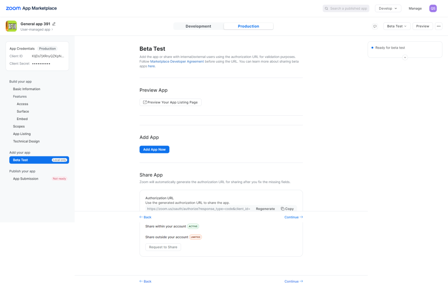Click Preview Your App Listing Page button

point(170,102)
